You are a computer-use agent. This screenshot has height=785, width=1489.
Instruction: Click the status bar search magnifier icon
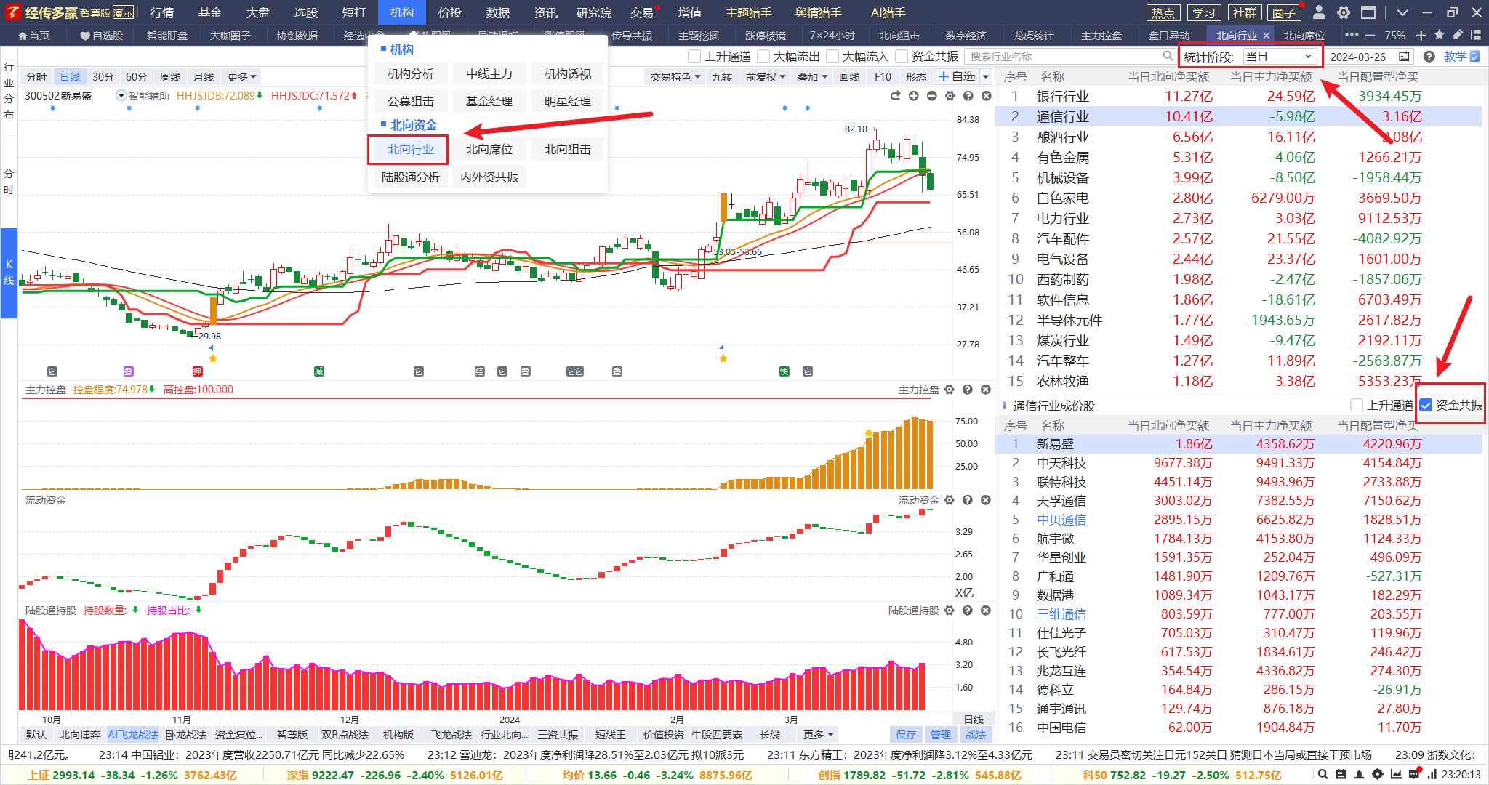click(1323, 775)
